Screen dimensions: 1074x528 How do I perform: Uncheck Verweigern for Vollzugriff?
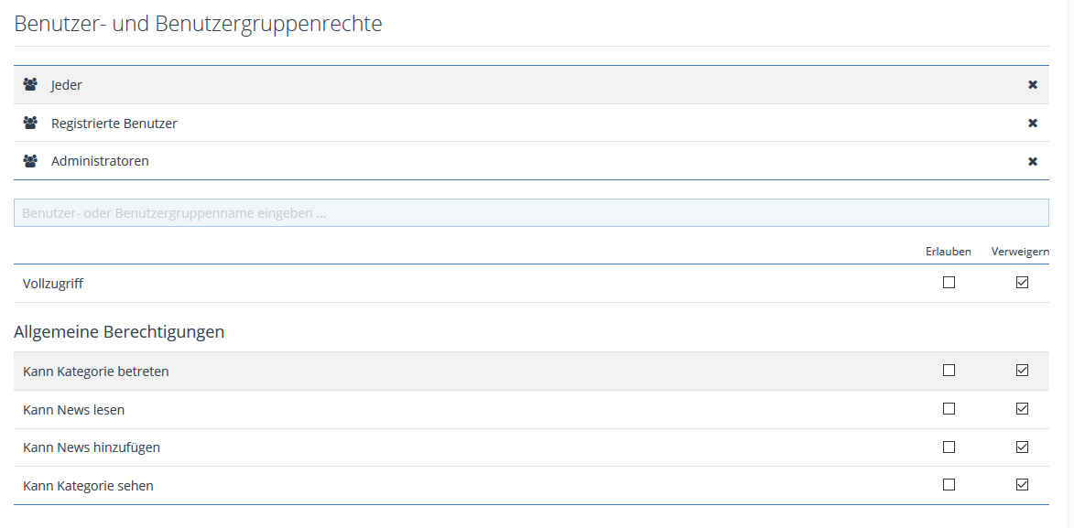(1022, 283)
